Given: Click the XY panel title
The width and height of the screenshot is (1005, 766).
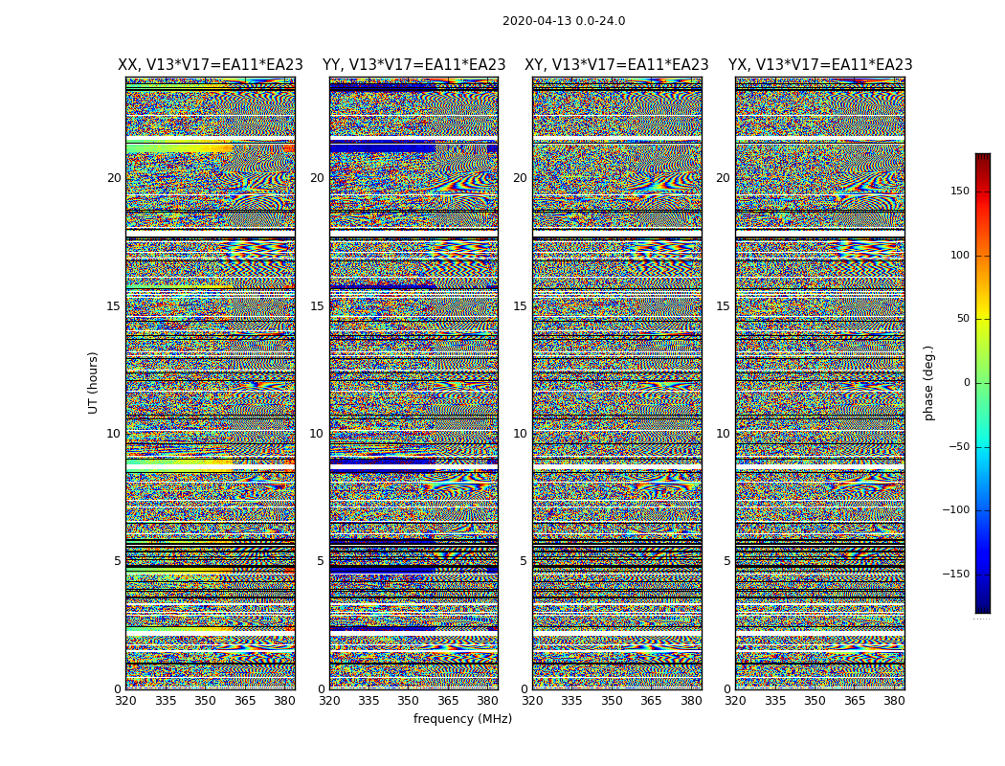Looking at the screenshot, I should pos(616,65).
